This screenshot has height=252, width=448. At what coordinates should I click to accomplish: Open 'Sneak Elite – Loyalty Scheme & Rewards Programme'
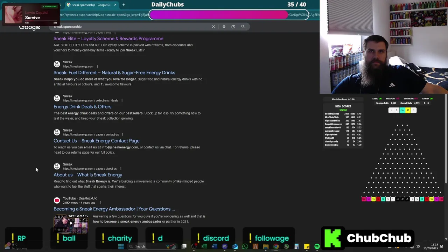click(108, 38)
